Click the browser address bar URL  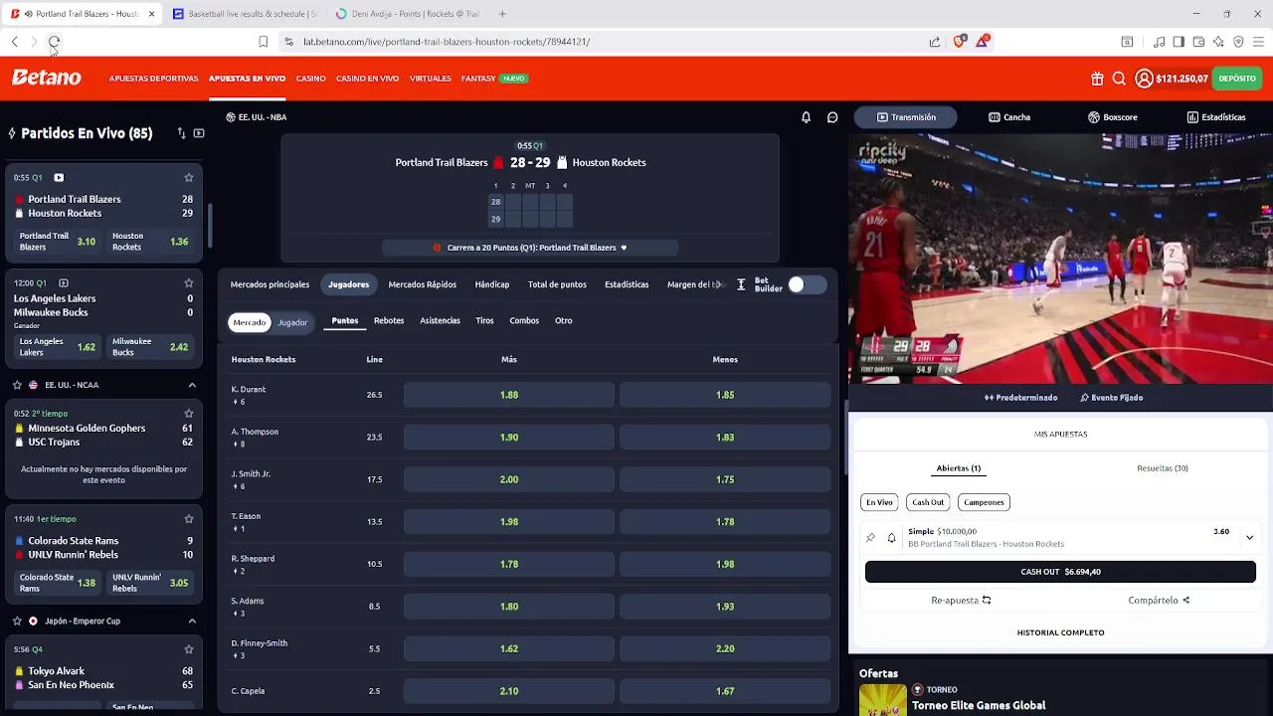447,42
